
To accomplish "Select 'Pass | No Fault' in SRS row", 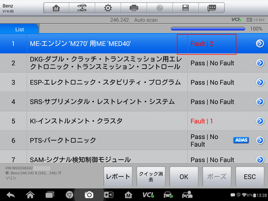I will click(x=212, y=102).
